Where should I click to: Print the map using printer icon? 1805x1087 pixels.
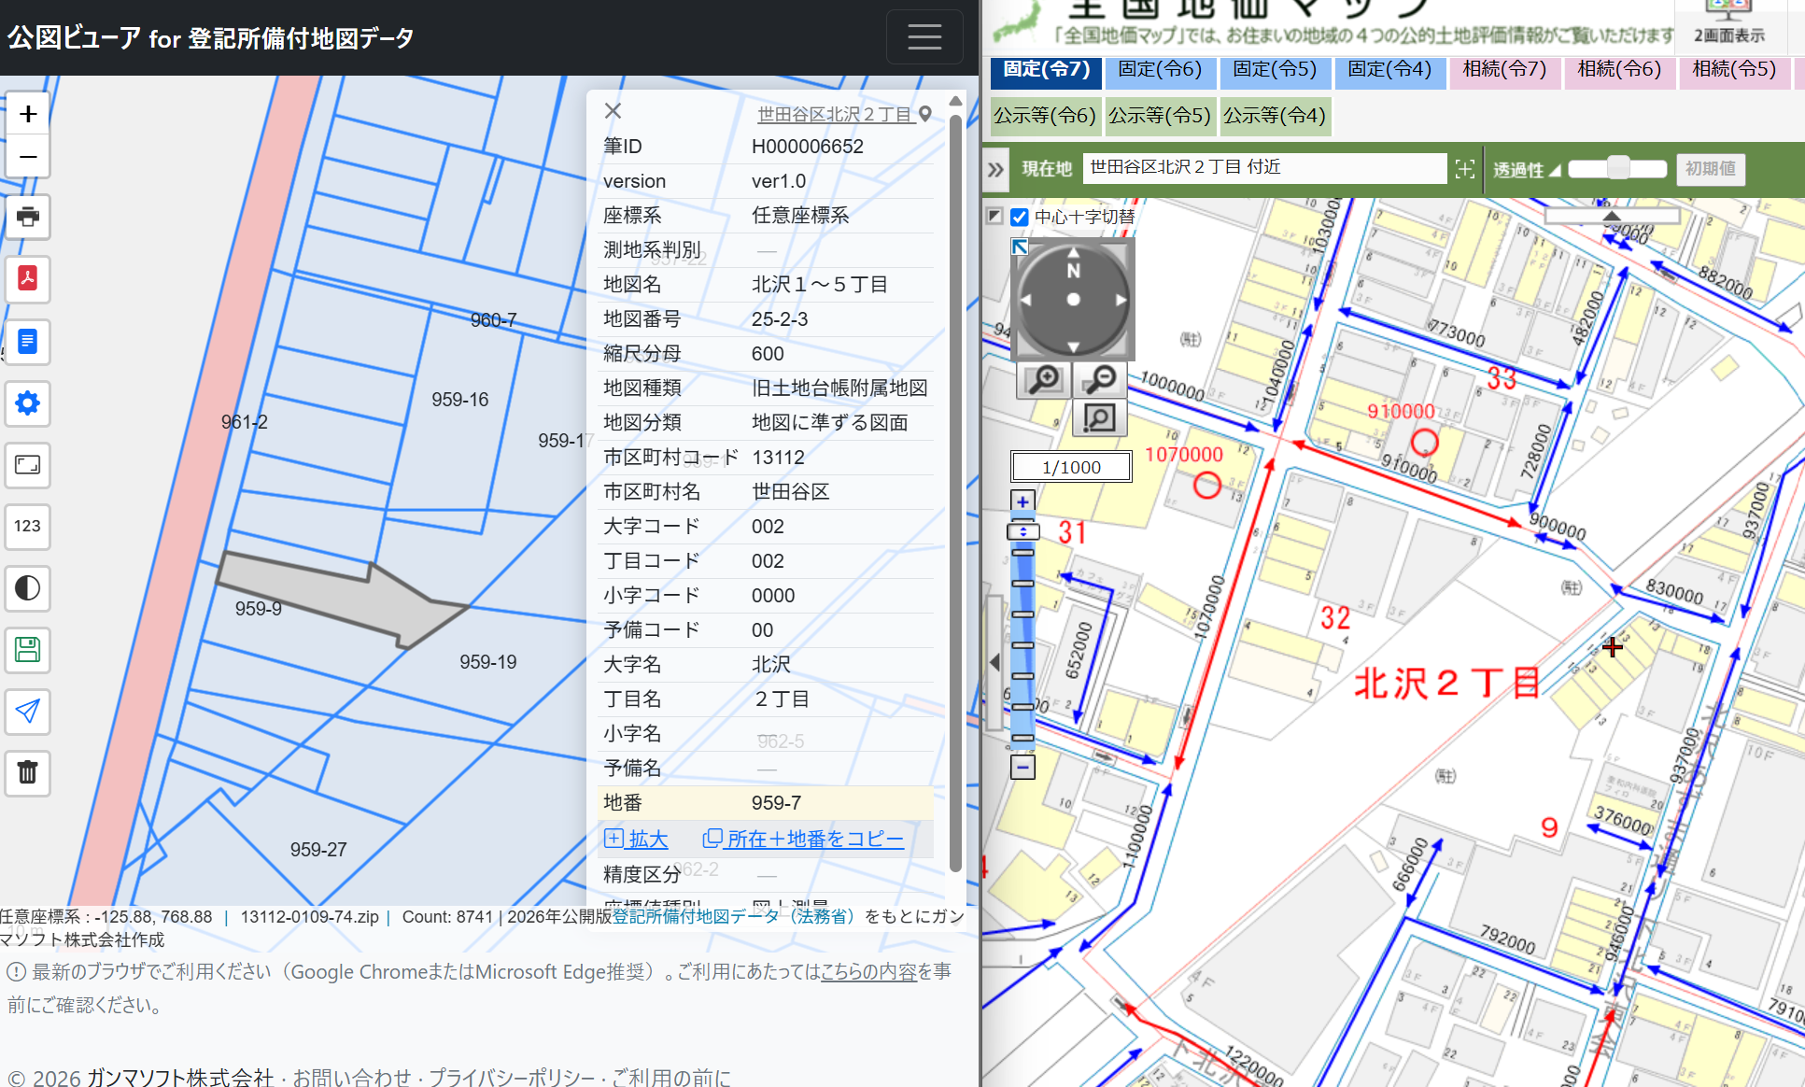click(28, 218)
